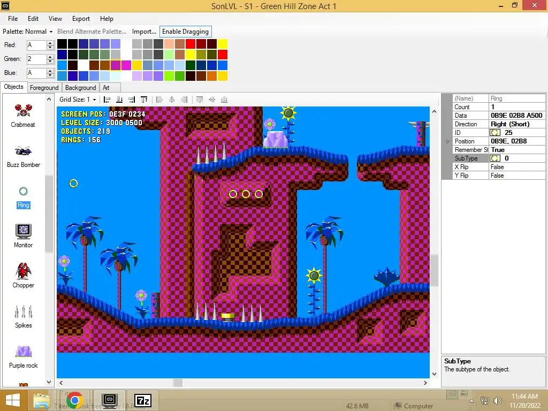Viewport: 548px width, 411px height.
Task: Select the purple rock on the ledge
Action: (276, 139)
